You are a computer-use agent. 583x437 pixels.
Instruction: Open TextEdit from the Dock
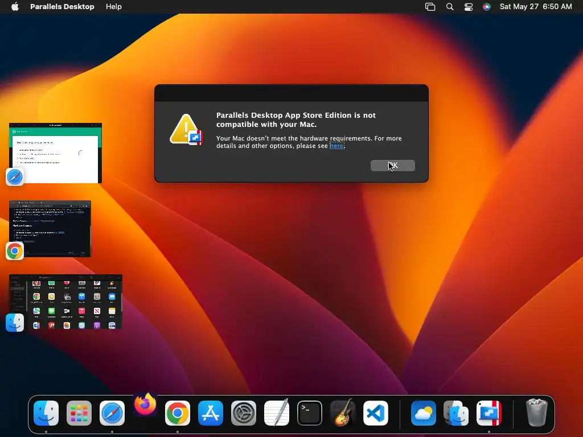pos(277,412)
